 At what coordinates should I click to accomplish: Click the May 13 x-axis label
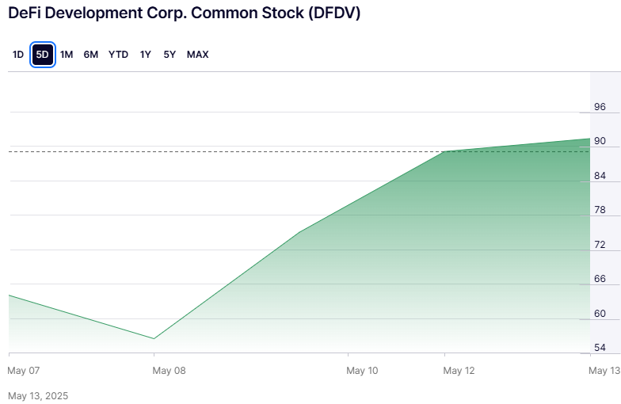coord(604,370)
